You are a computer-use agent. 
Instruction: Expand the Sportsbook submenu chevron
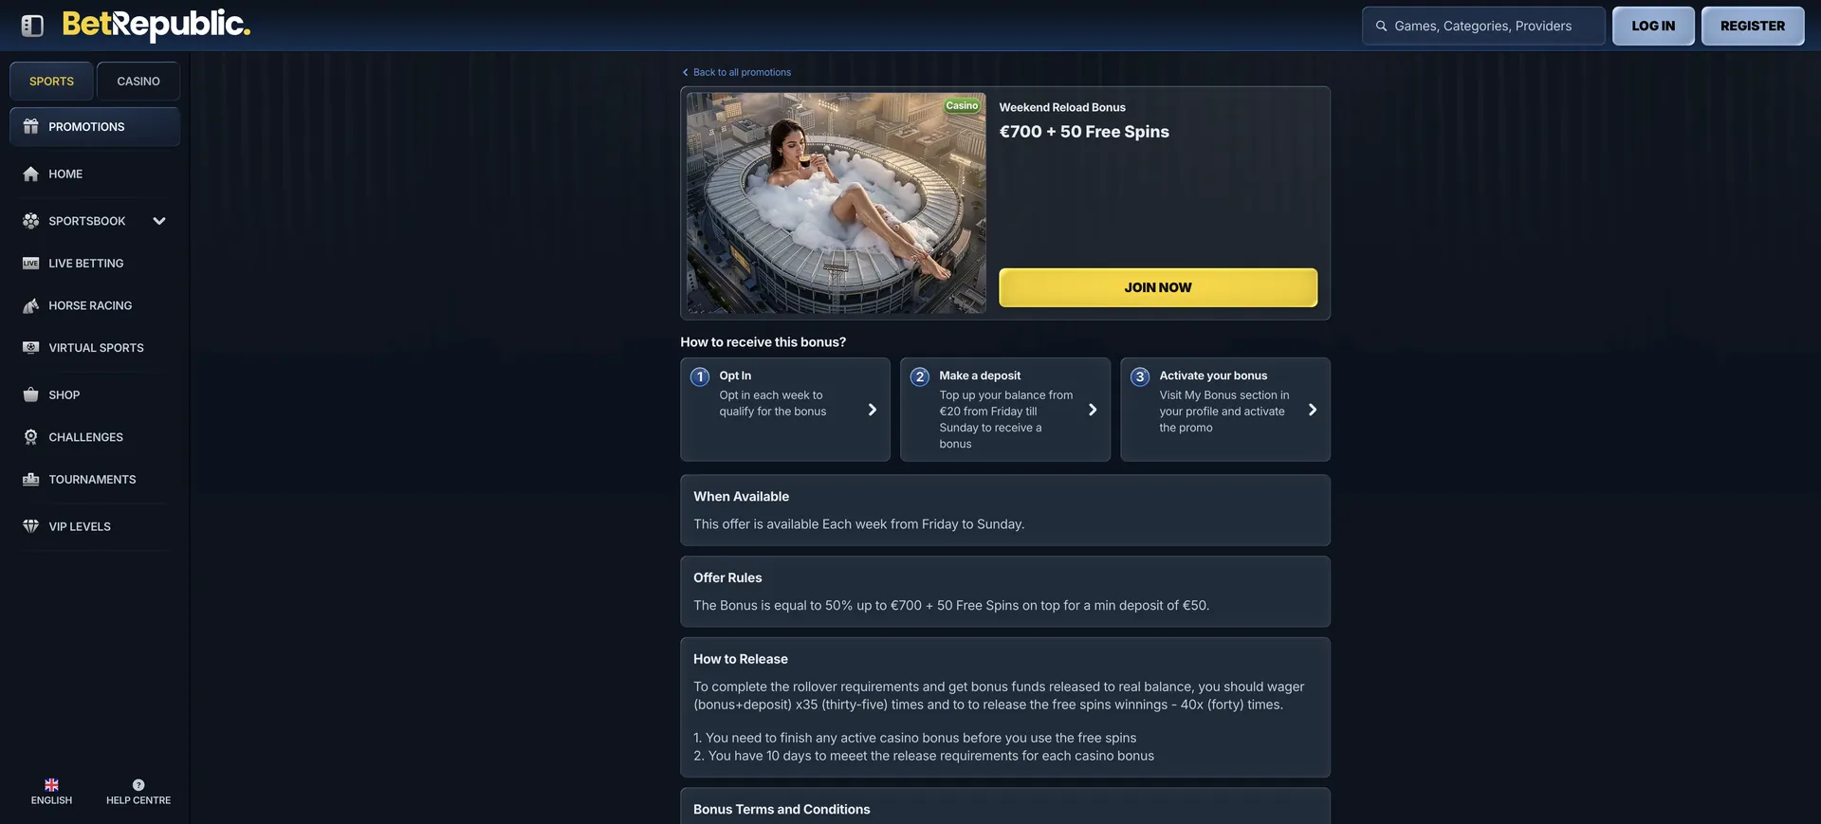(159, 221)
